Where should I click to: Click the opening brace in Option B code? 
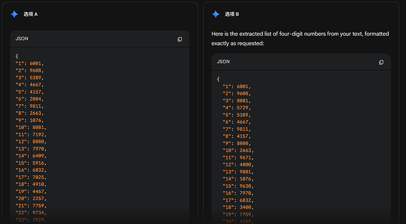[218, 79]
